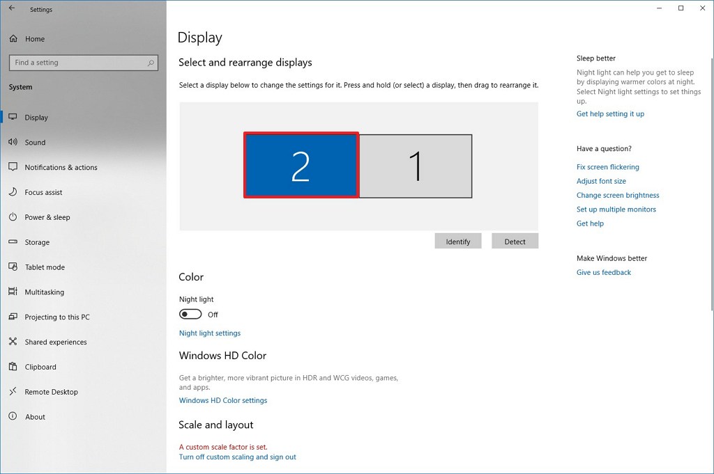Click the Tablet mode icon
Viewport: 714px width, 474px height.
click(13, 267)
